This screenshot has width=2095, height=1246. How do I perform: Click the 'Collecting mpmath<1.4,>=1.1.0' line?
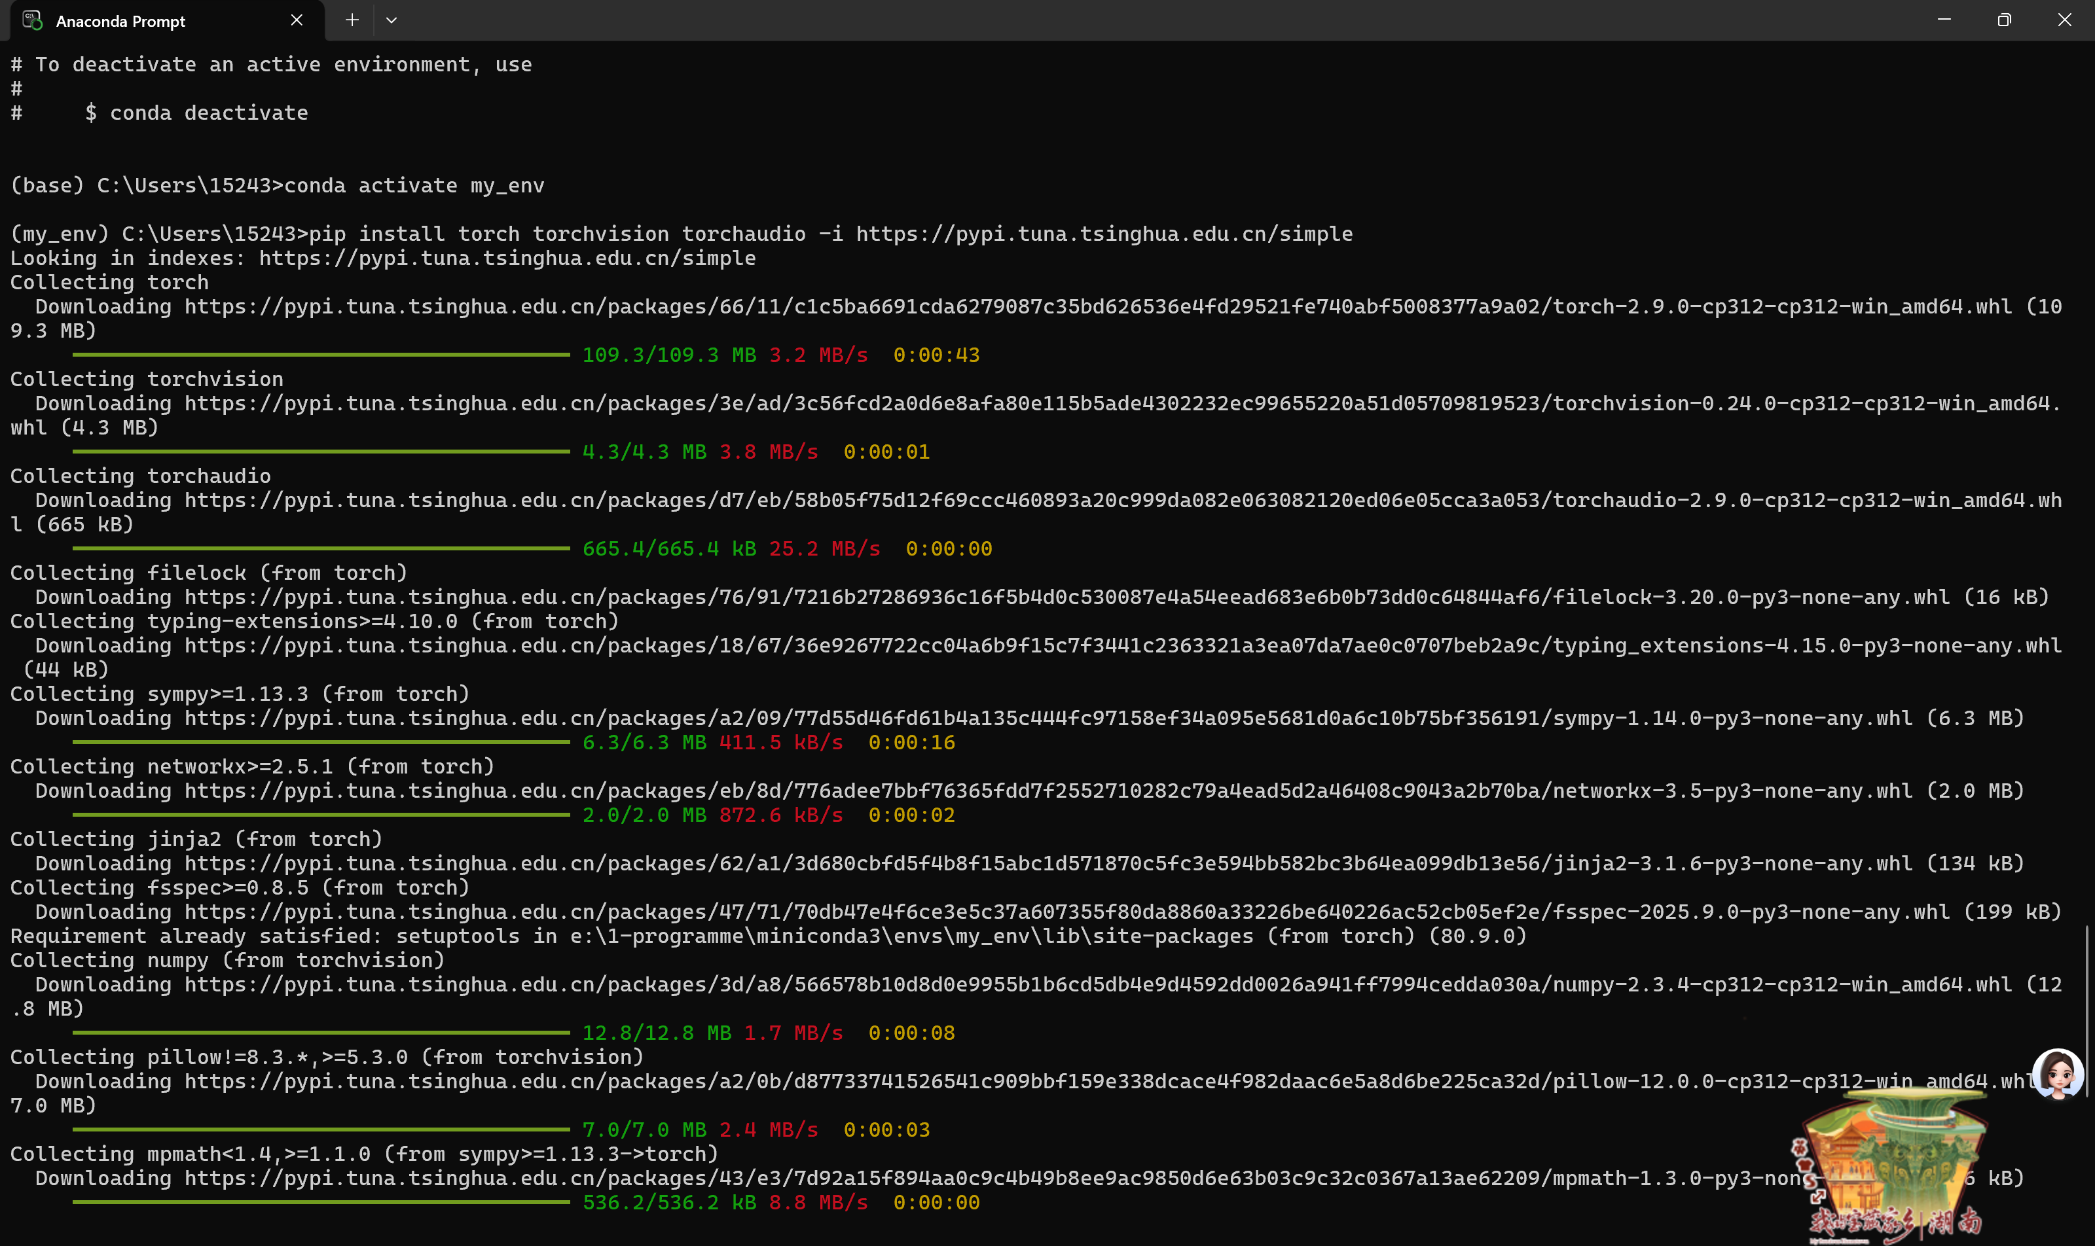point(365,1154)
